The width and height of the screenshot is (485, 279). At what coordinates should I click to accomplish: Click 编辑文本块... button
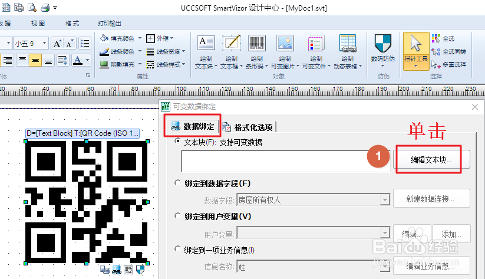coord(431,160)
